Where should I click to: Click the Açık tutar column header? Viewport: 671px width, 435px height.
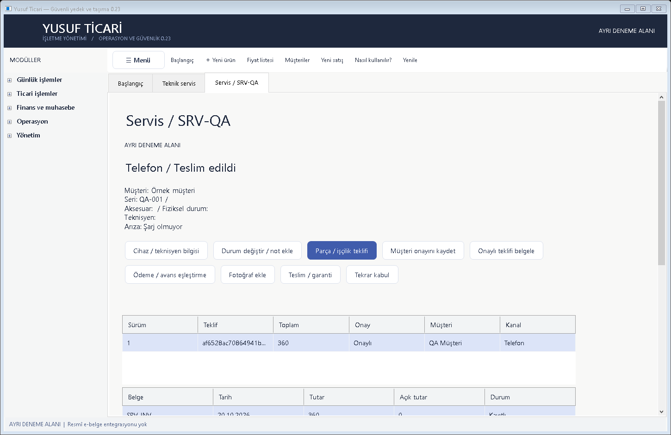[x=439, y=397]
